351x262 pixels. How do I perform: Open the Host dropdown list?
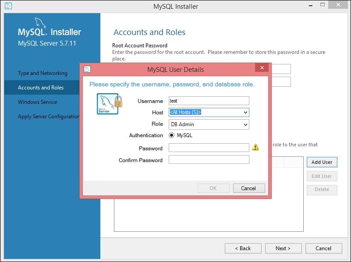pos(245,112)
